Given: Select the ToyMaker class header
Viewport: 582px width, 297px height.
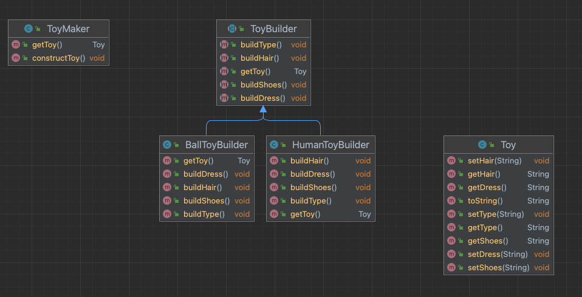Looking at the screenshot, I should 59,29.
